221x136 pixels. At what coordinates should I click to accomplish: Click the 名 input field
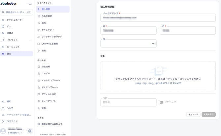point(188,31)
